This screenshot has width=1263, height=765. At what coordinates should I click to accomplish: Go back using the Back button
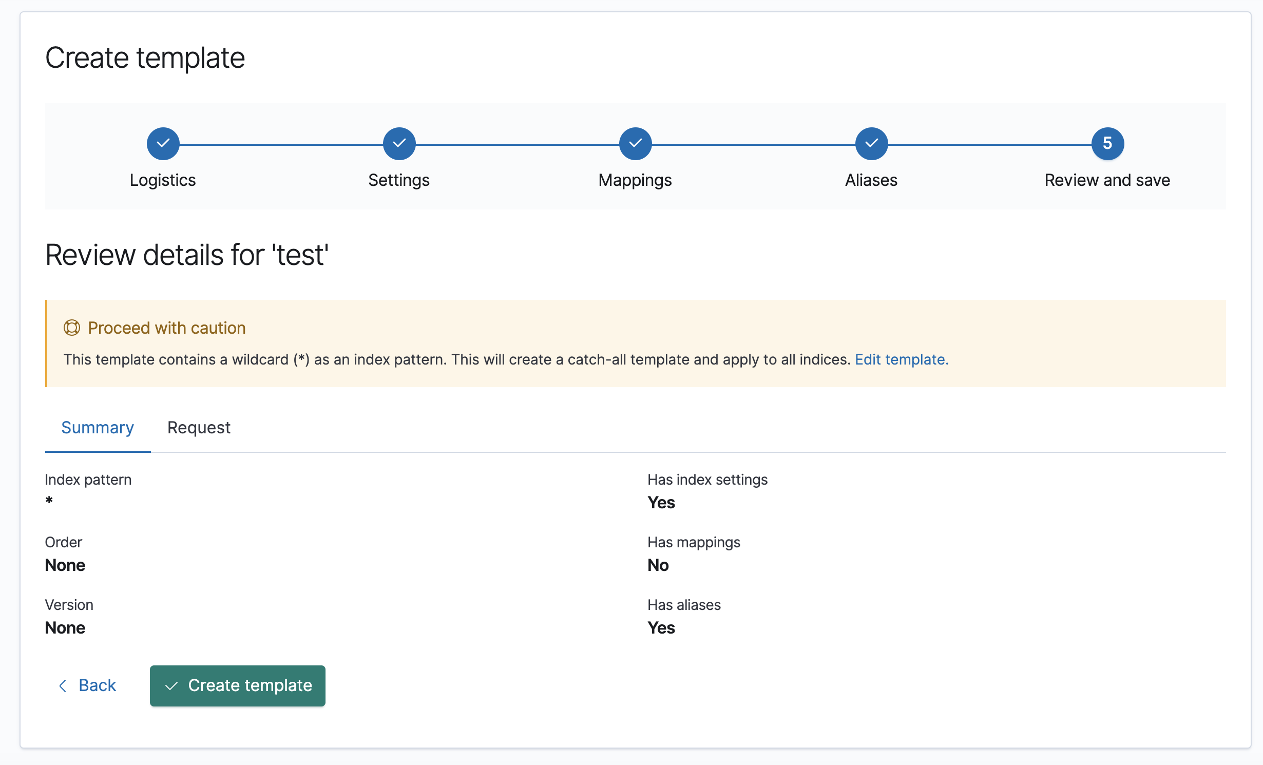[x=97, y=685]
